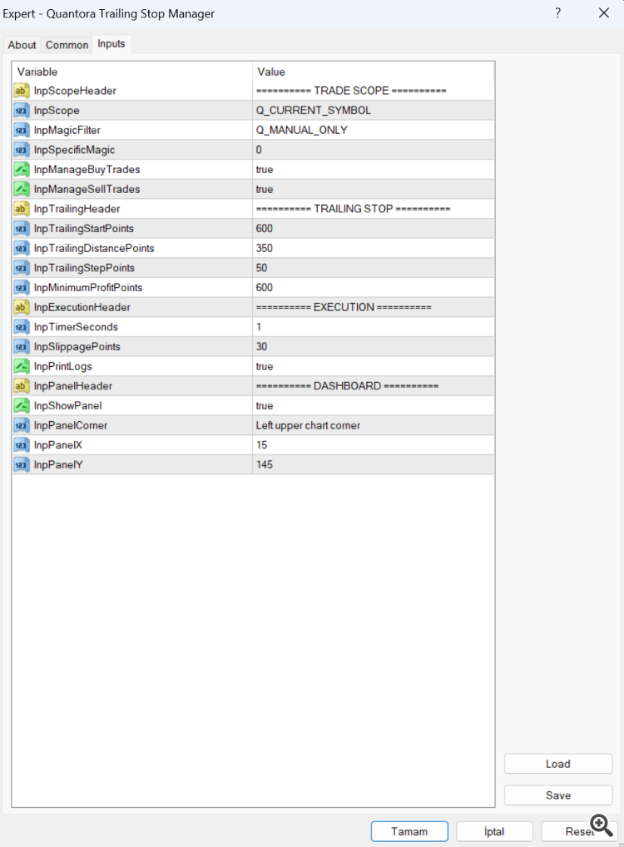The height and width of the screenshot is (847, 624).
Task: Click the help question mark in title bar
Action: pyautogui.click(x=558, y=13)
